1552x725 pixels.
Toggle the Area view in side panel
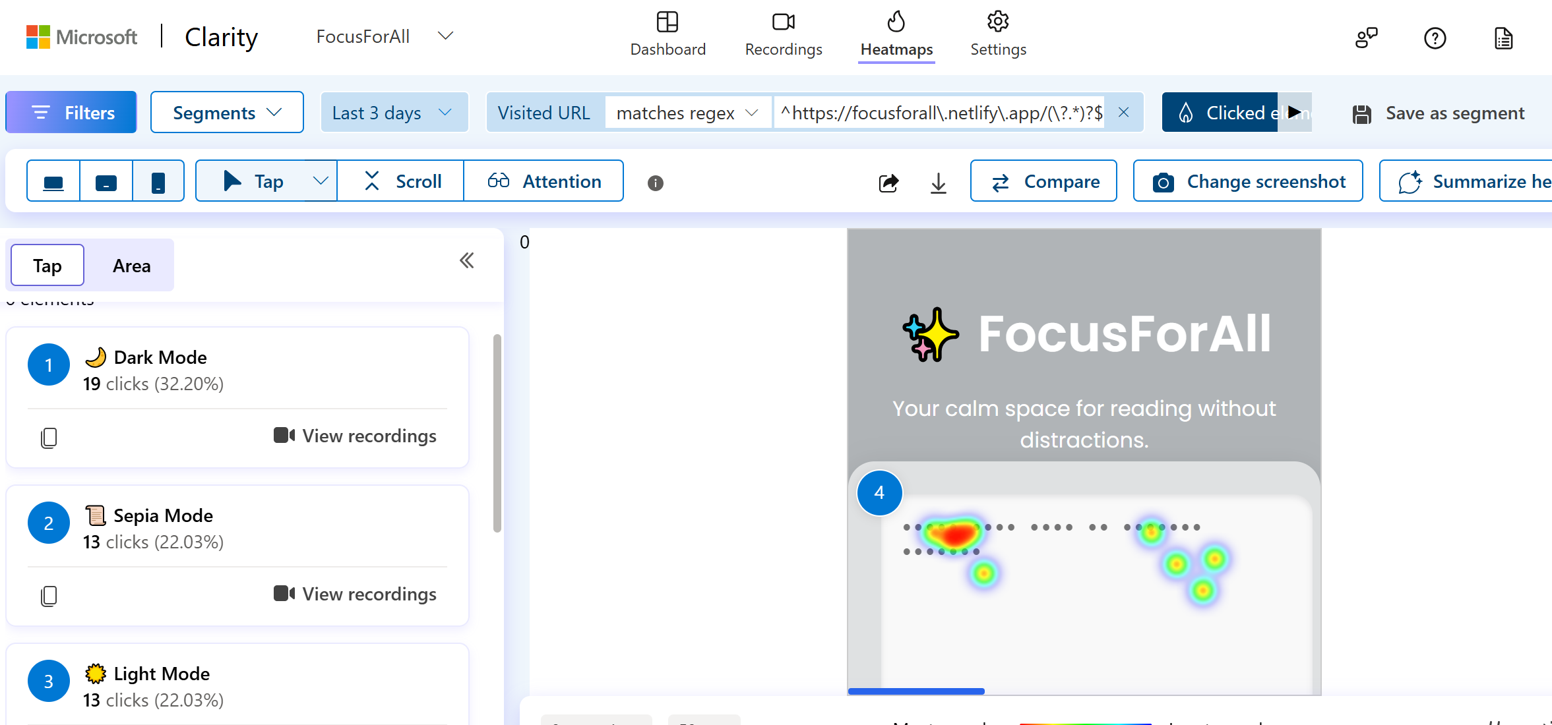[x=131, y=266]
